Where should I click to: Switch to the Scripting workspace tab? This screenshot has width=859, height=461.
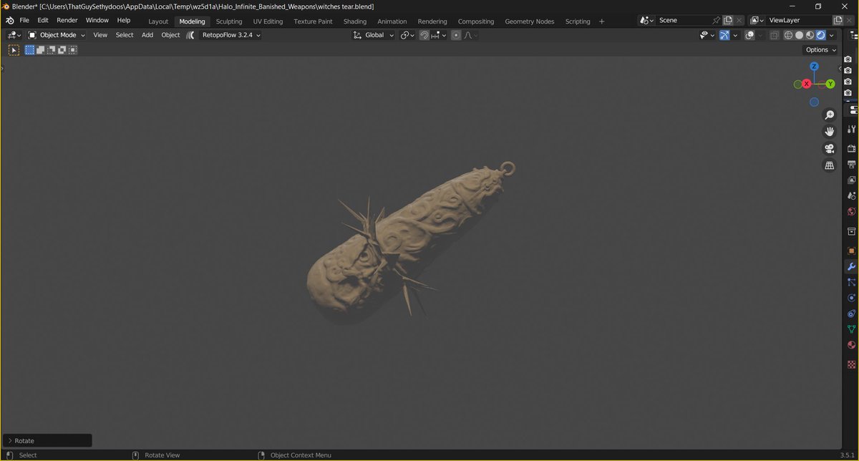578,21
